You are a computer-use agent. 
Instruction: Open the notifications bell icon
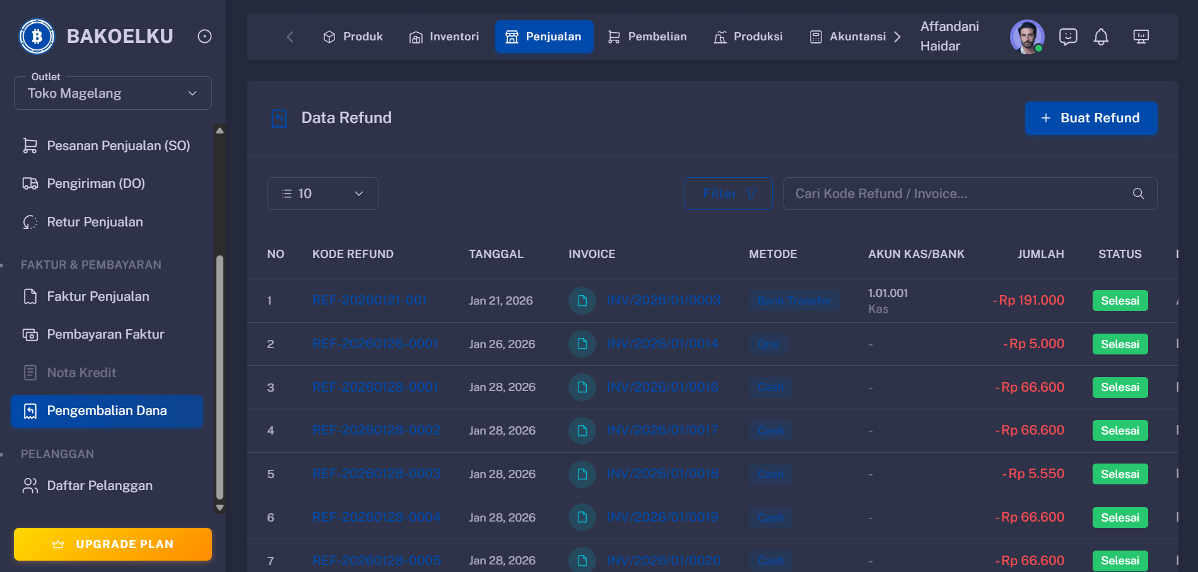pyautogui.click(x=1101, y=37)
